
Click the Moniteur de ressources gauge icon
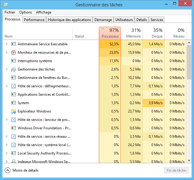coord(13,52)
